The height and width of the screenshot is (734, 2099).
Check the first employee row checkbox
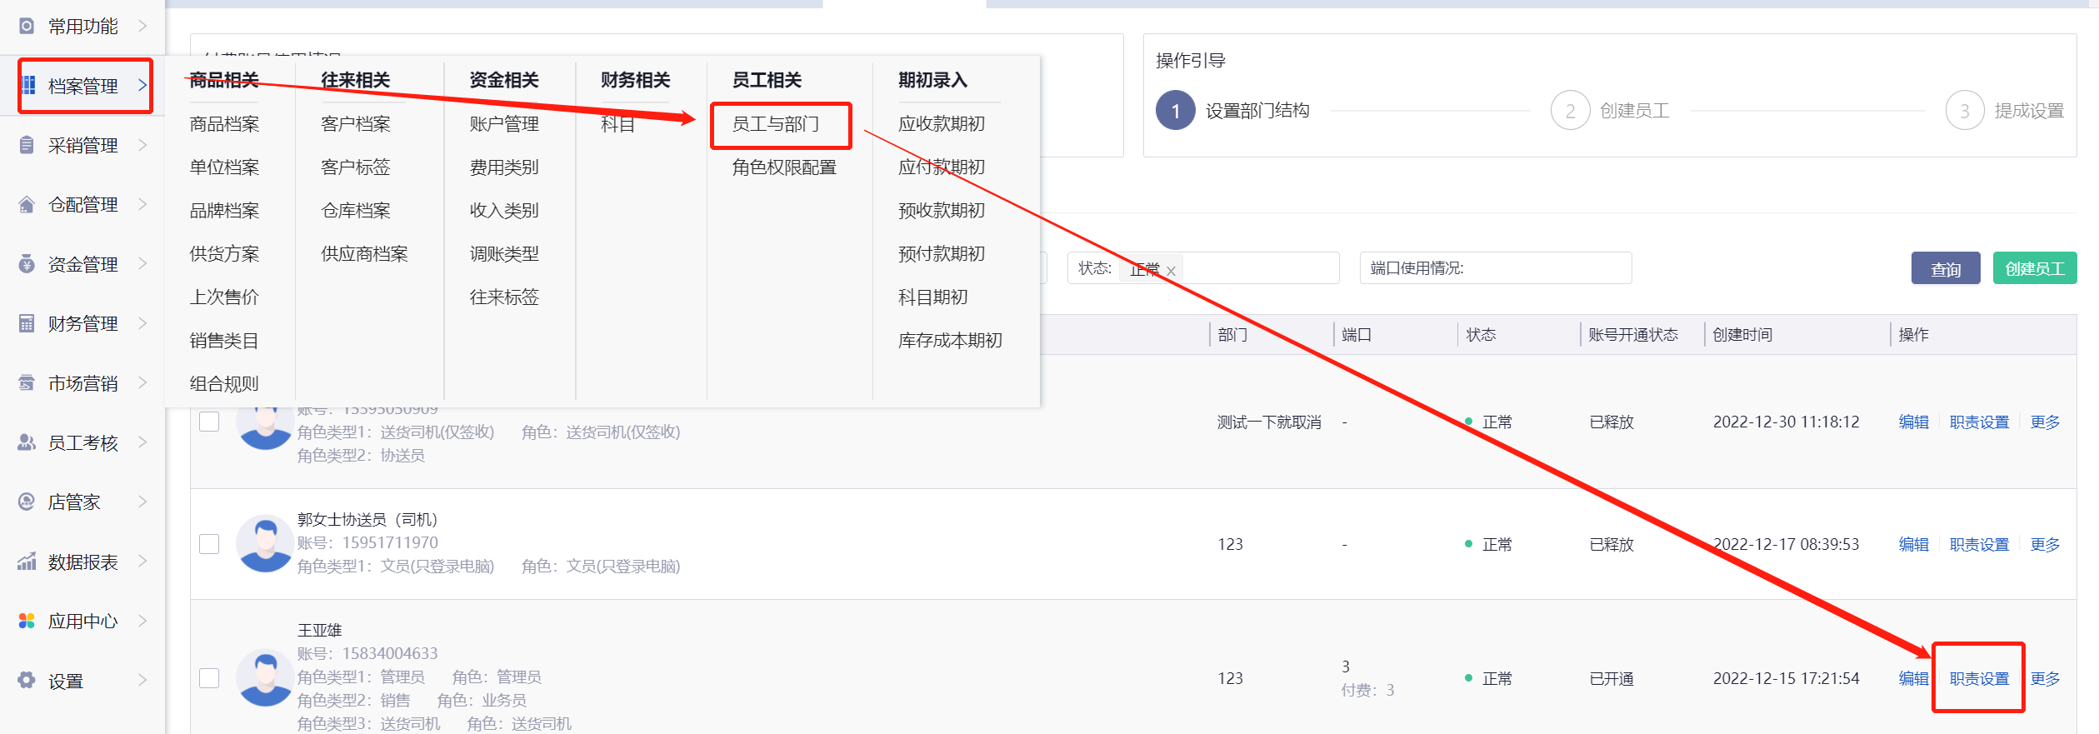[209, 422]
